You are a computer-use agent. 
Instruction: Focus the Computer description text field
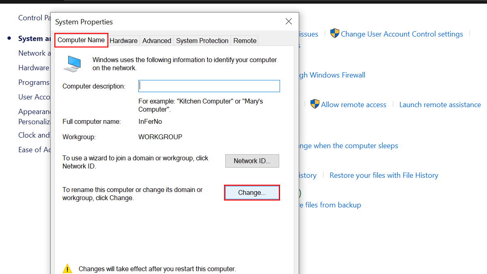coord(209,86)
